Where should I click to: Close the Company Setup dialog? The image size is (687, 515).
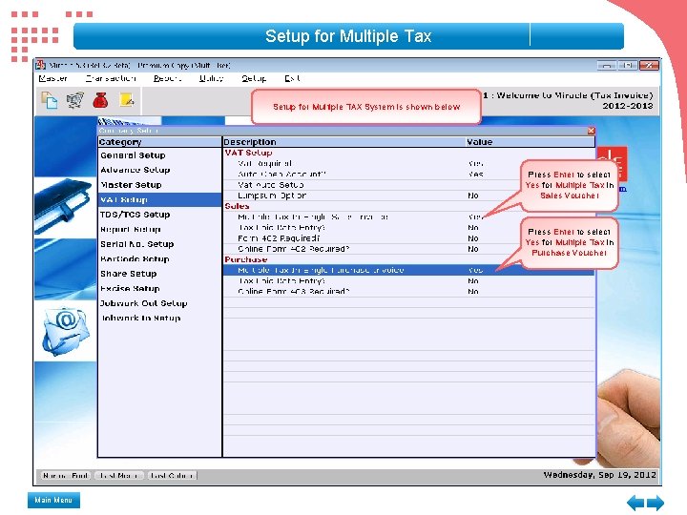pos(591,131)
